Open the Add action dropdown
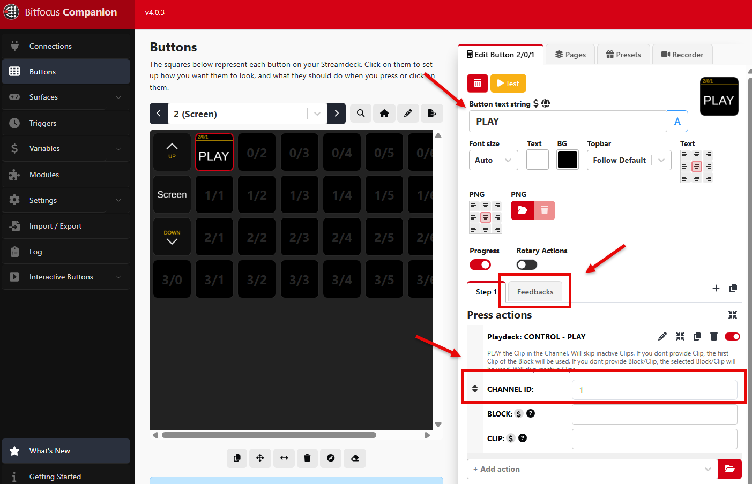752x484 pixels. 592,469
